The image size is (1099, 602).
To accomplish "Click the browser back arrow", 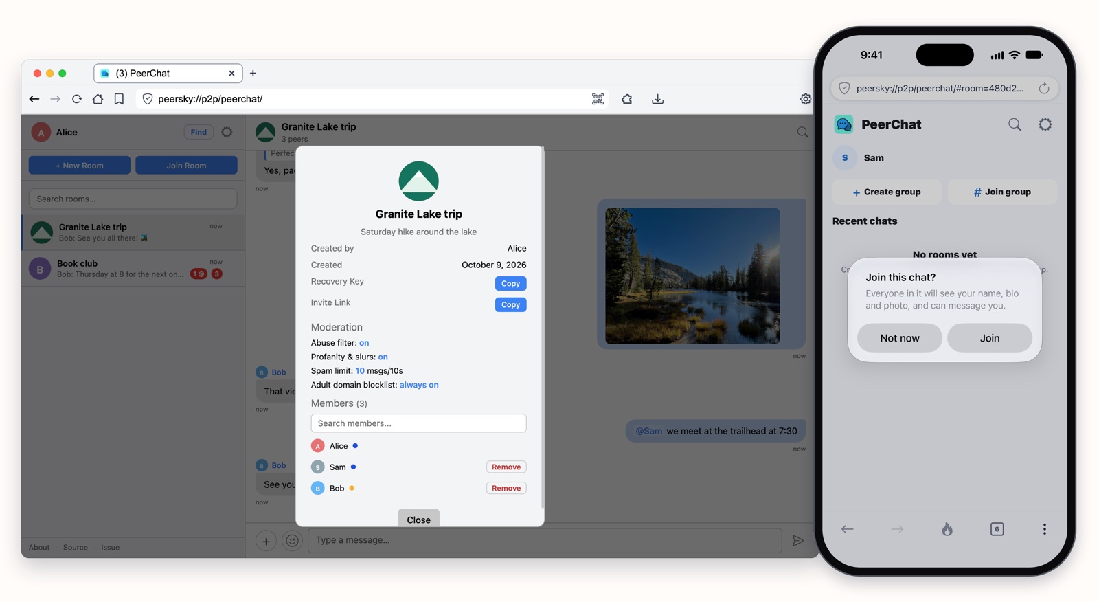I will (x=34, y=99).
